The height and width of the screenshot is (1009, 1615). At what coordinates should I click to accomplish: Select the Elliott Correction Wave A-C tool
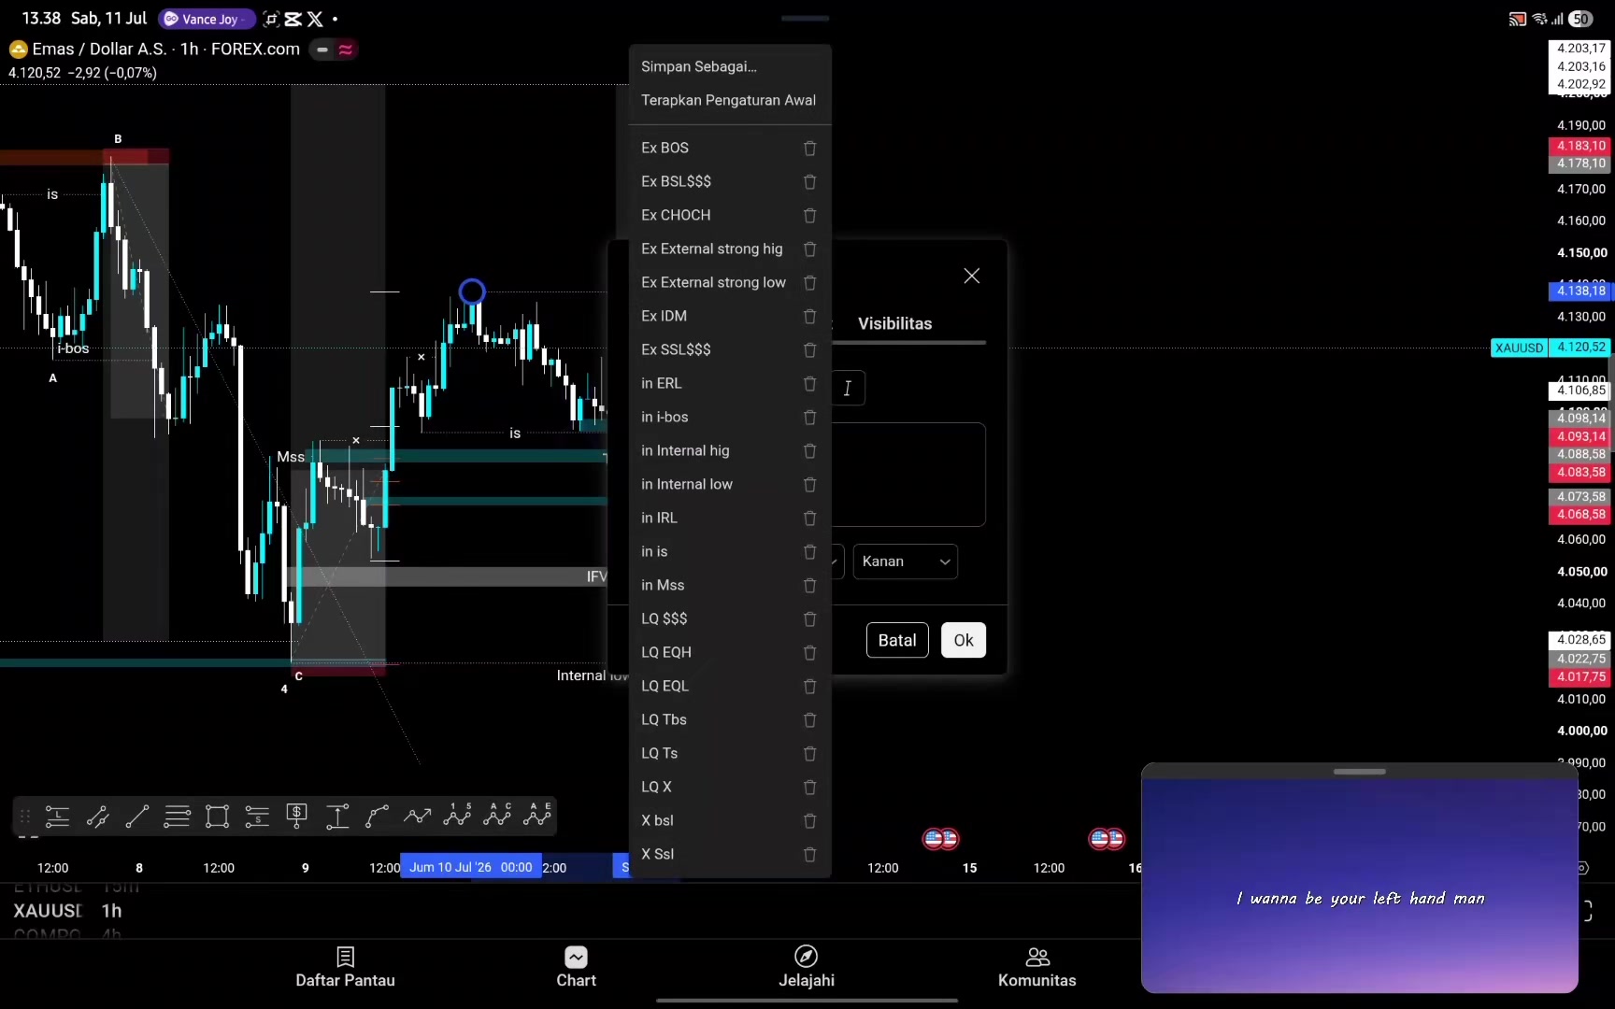pos(497,815)
